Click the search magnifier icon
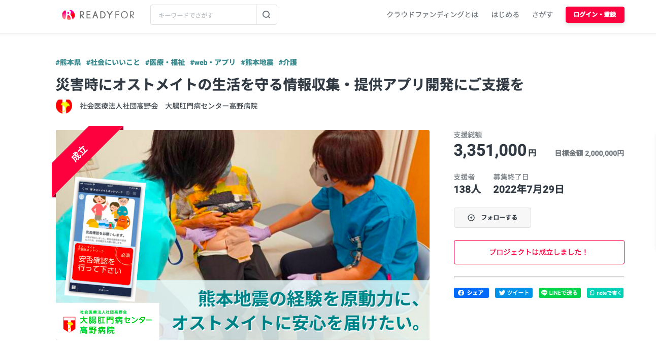 click(x=267, y=15)
